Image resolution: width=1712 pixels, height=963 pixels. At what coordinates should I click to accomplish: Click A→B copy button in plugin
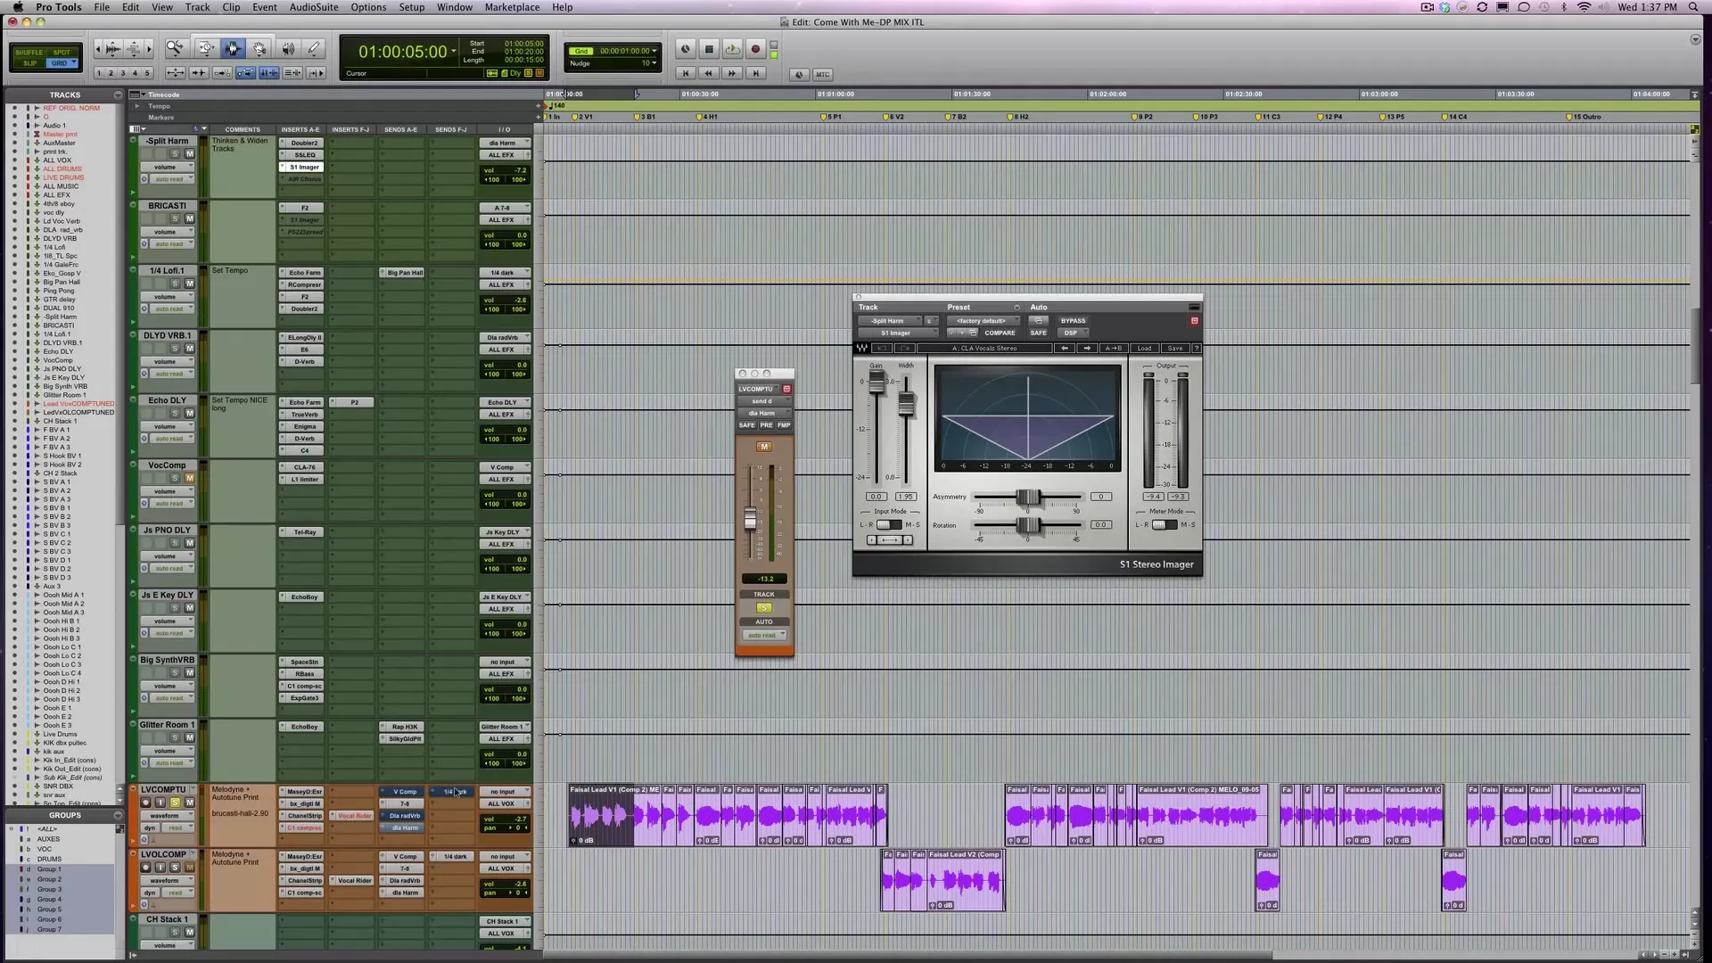point(1114,348)
